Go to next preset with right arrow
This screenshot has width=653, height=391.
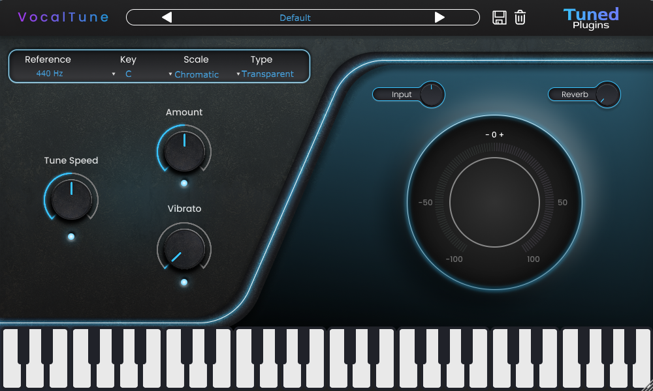pyautogui.click(x=439, y=18)
